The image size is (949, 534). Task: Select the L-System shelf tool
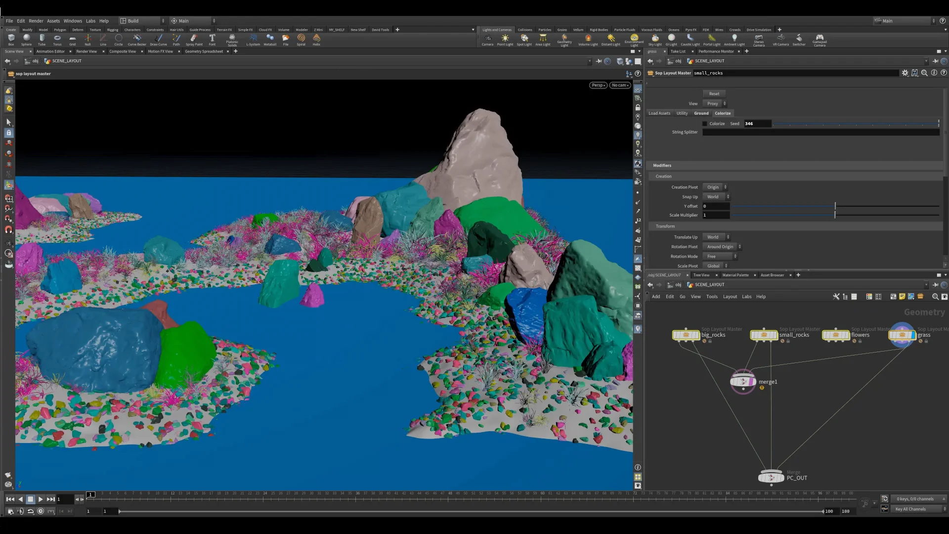pos(253,40)
